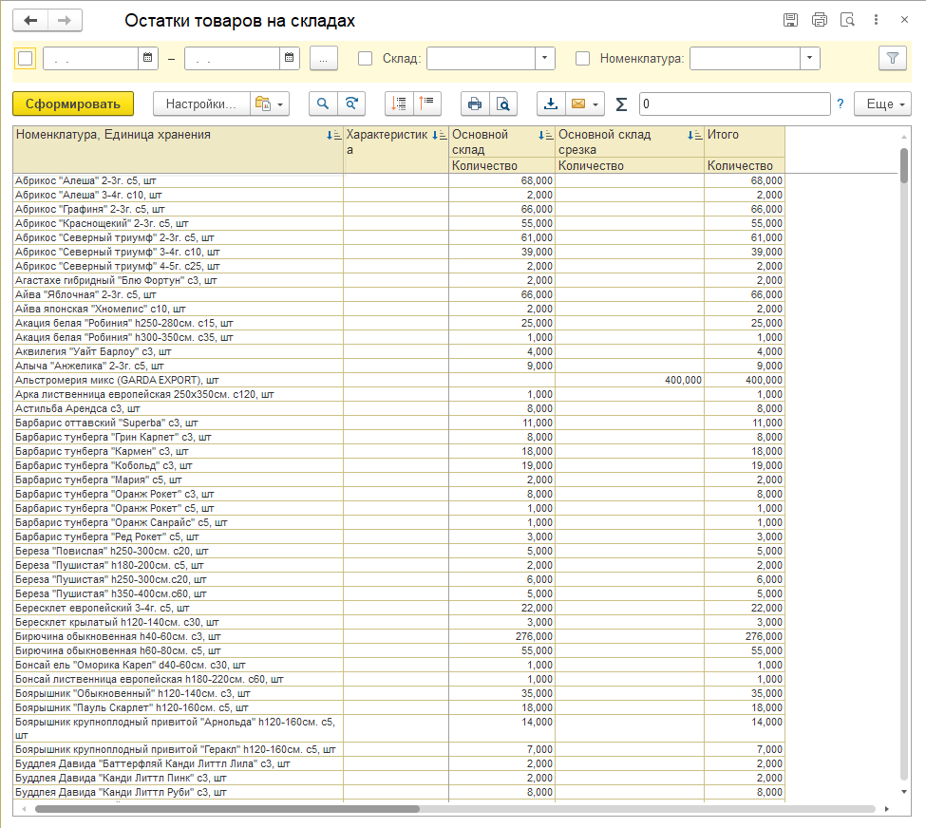Viewport: 926px width, 828px height.
Task: Select row Агастахе гибридный "Блю Фортун" с3, шт
Action: [399, 280]
